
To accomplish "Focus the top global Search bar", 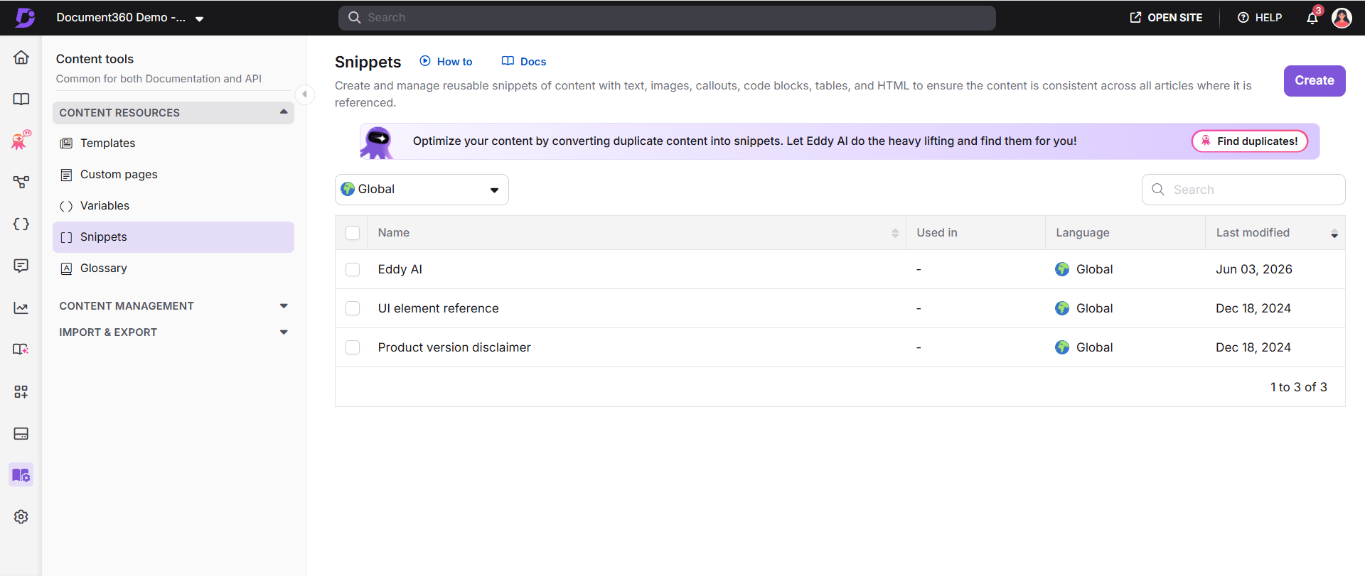I will 667,18.
